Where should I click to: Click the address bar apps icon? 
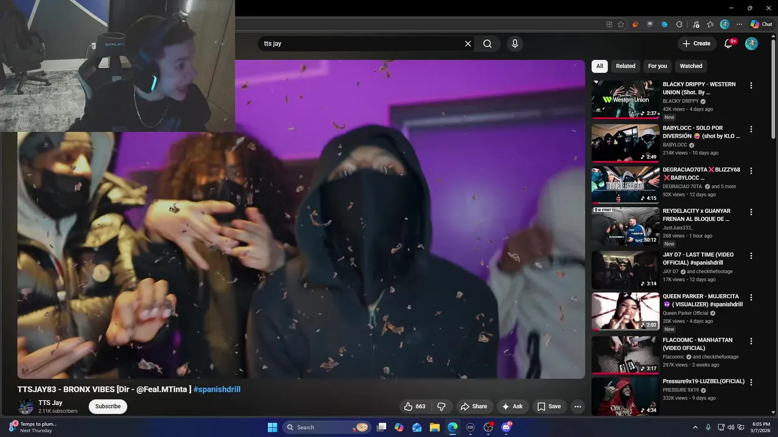click(609, 24)
